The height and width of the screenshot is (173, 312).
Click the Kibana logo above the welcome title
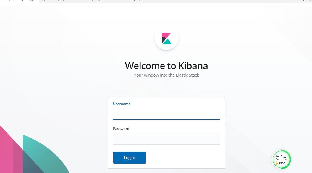(x=166, y=38)
